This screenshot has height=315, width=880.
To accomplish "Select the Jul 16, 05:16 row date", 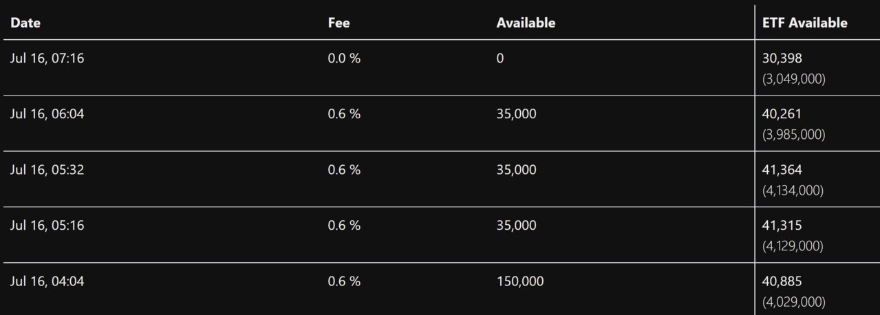I will pyautogui.click(x=47, y=226).
